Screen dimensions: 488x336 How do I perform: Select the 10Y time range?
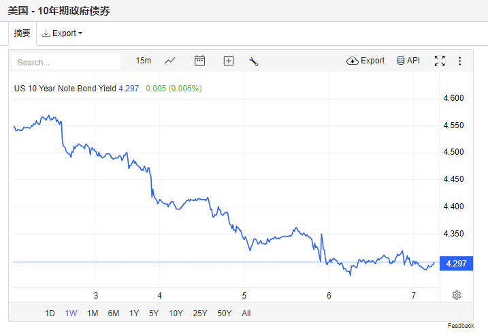(176, 314)
